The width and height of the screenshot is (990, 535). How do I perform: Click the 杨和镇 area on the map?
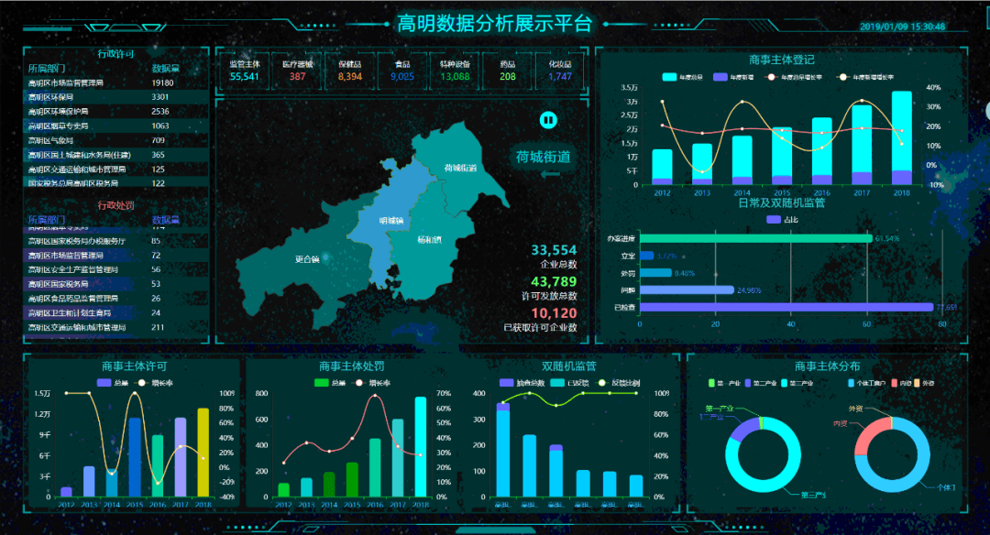(429, 240)
